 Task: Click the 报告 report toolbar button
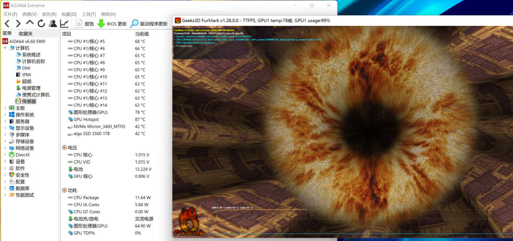click(85, 24)
